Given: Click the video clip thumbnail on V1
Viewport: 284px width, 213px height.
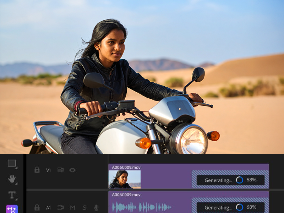Looking at the screenshot, I should coord(124,179).
